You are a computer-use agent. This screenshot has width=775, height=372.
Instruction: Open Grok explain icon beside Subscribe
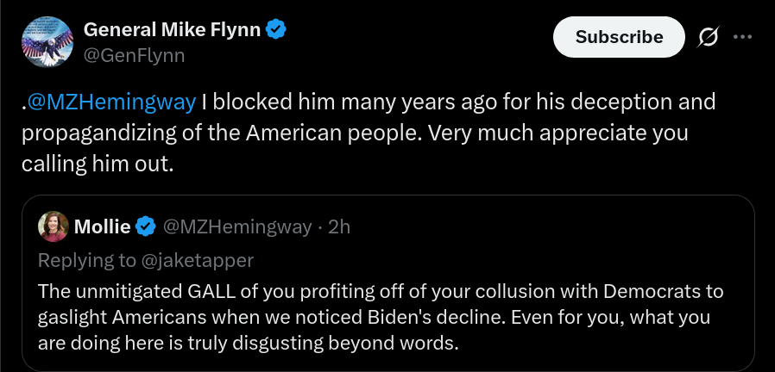708,37
